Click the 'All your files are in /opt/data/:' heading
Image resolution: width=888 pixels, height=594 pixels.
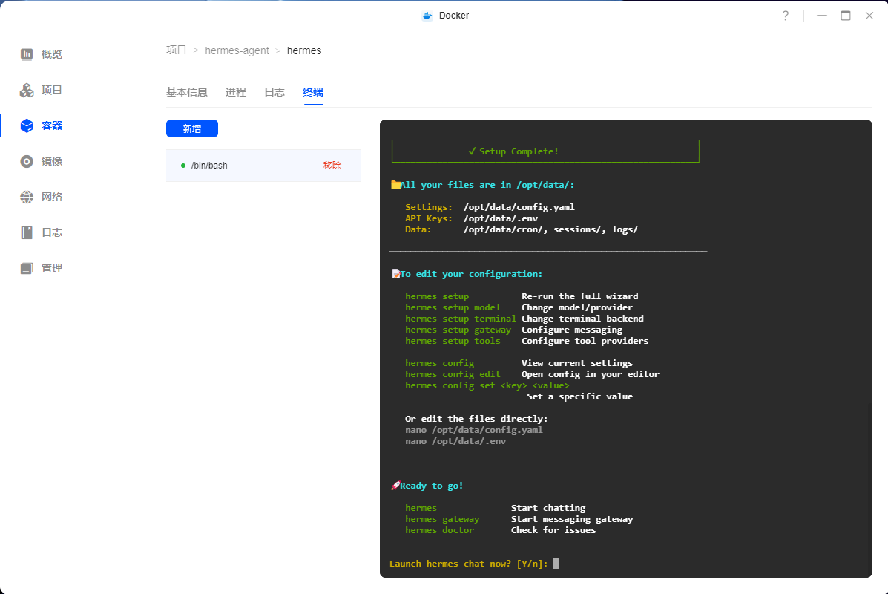(x=487, y=185)
